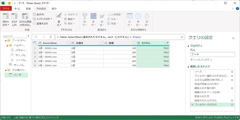Add a Conditional Column (条件列)

tap(38, 14)
